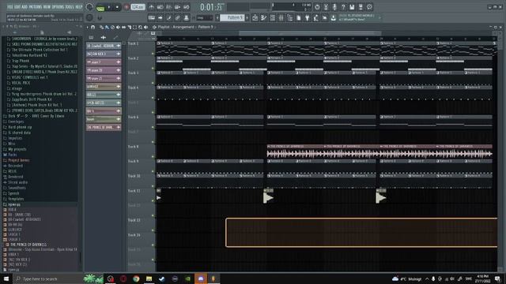Toggle the magnet snap icon in playlist toolbar
The image size is (506, 284).
pyautogui.click(x=93, y=28)
